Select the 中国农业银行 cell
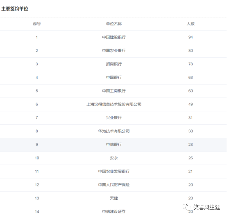Viewport: 227px width, 217px height. 114,51
